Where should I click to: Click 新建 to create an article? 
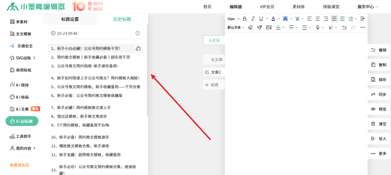pyautogui.click(x=214, y=85)
